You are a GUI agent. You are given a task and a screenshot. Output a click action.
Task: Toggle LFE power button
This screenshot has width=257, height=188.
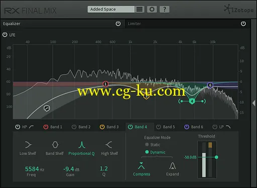point(5,35)
